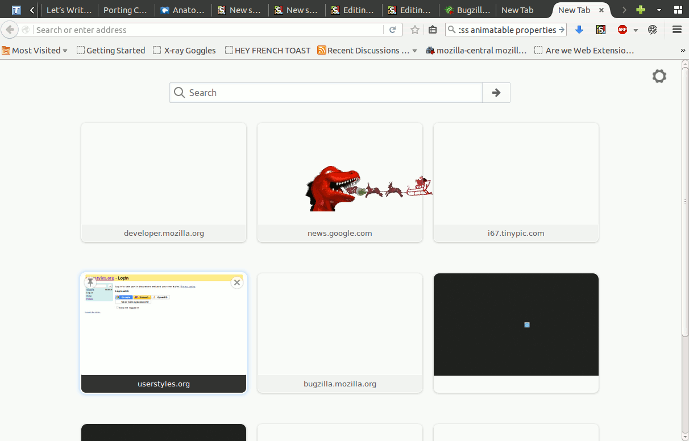Open the downloads arrow icon

[579, 30]
